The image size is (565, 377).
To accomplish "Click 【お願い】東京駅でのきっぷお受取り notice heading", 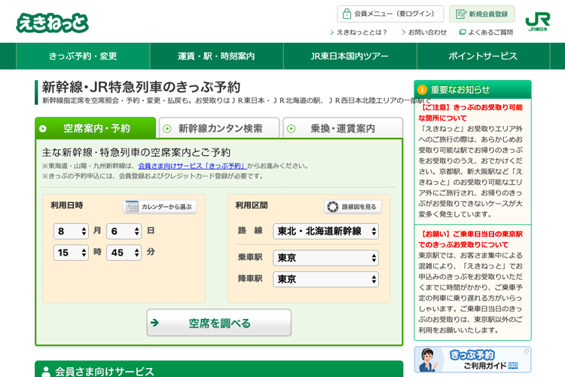I will 470,239.
